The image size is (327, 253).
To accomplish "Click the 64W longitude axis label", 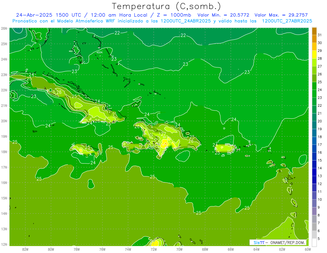I will click(x=256, y=249).
